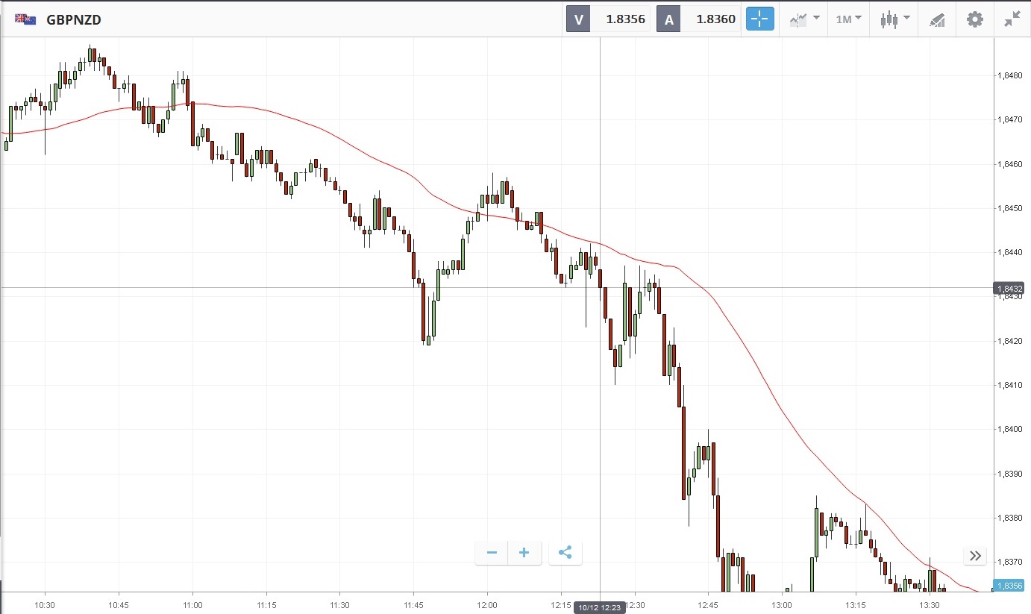Image resolution: width=1031 pixels, height=614 pixels.
Task: Open the candlestick chart type dropdown
Action: point(894,19)
